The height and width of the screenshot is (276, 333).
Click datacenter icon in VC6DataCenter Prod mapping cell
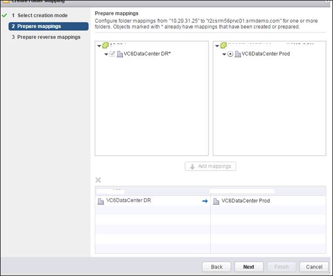(x=216, y=201)
